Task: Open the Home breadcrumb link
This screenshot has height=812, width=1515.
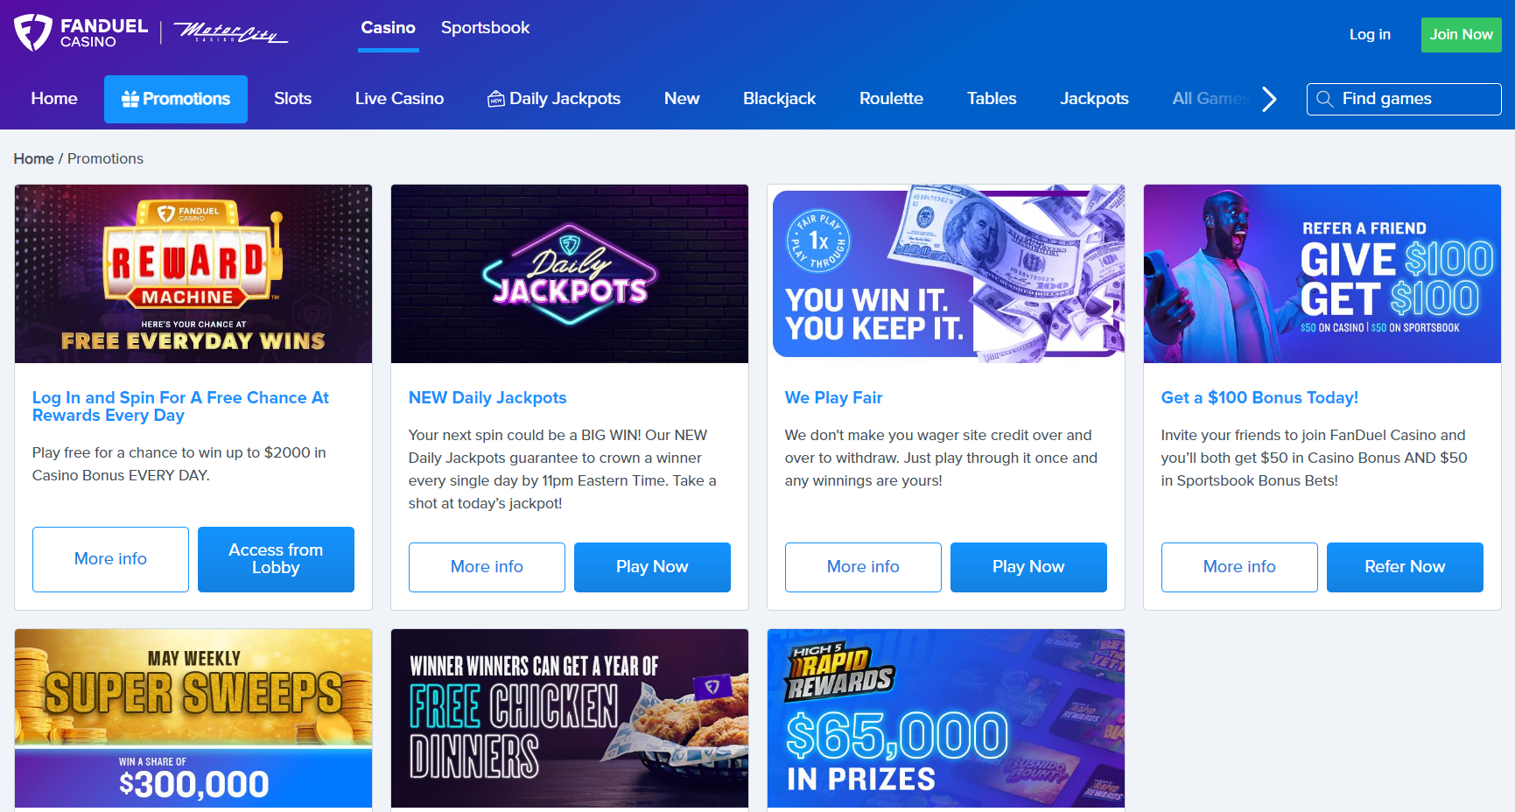Action: 33,158
